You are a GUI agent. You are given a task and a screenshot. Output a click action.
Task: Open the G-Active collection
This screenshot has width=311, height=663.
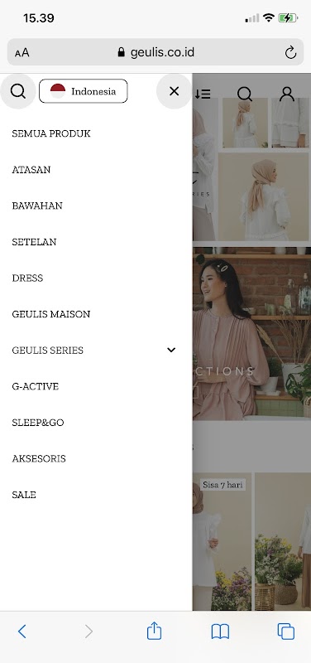pyautogui.click(x=35, y=386)
